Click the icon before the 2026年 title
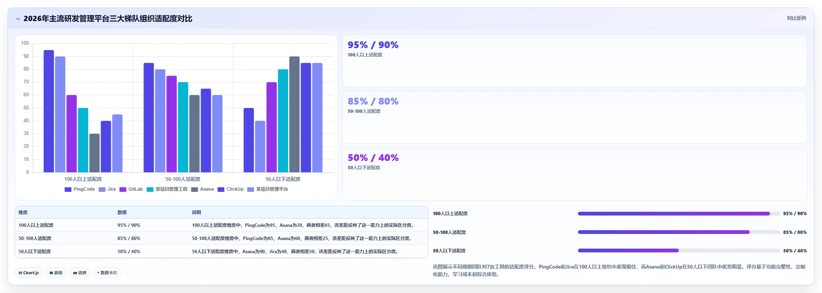 pyautogui.click(x=18, y=19)
